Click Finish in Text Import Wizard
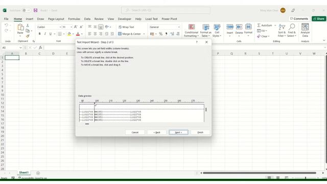The width and height of the screenshot is (327, 184). click(200, 132)
